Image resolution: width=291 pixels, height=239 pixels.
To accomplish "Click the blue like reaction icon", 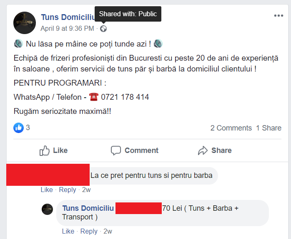I will (18, 128).
